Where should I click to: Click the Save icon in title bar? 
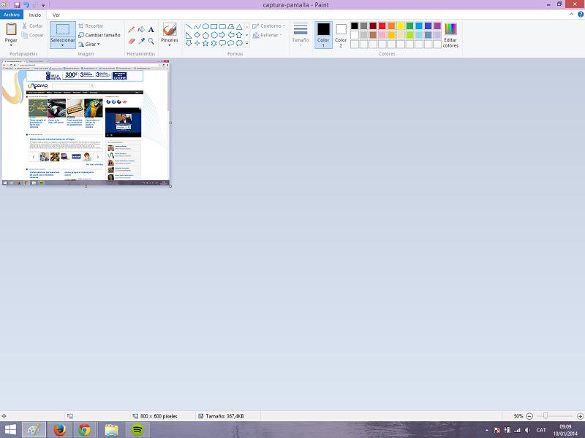pos(16,4)
